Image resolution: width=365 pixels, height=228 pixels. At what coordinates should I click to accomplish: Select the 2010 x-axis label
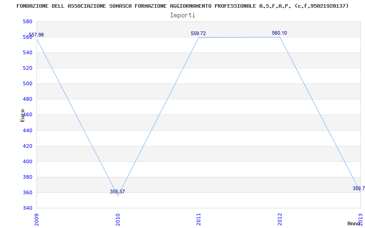click(118, 219)
